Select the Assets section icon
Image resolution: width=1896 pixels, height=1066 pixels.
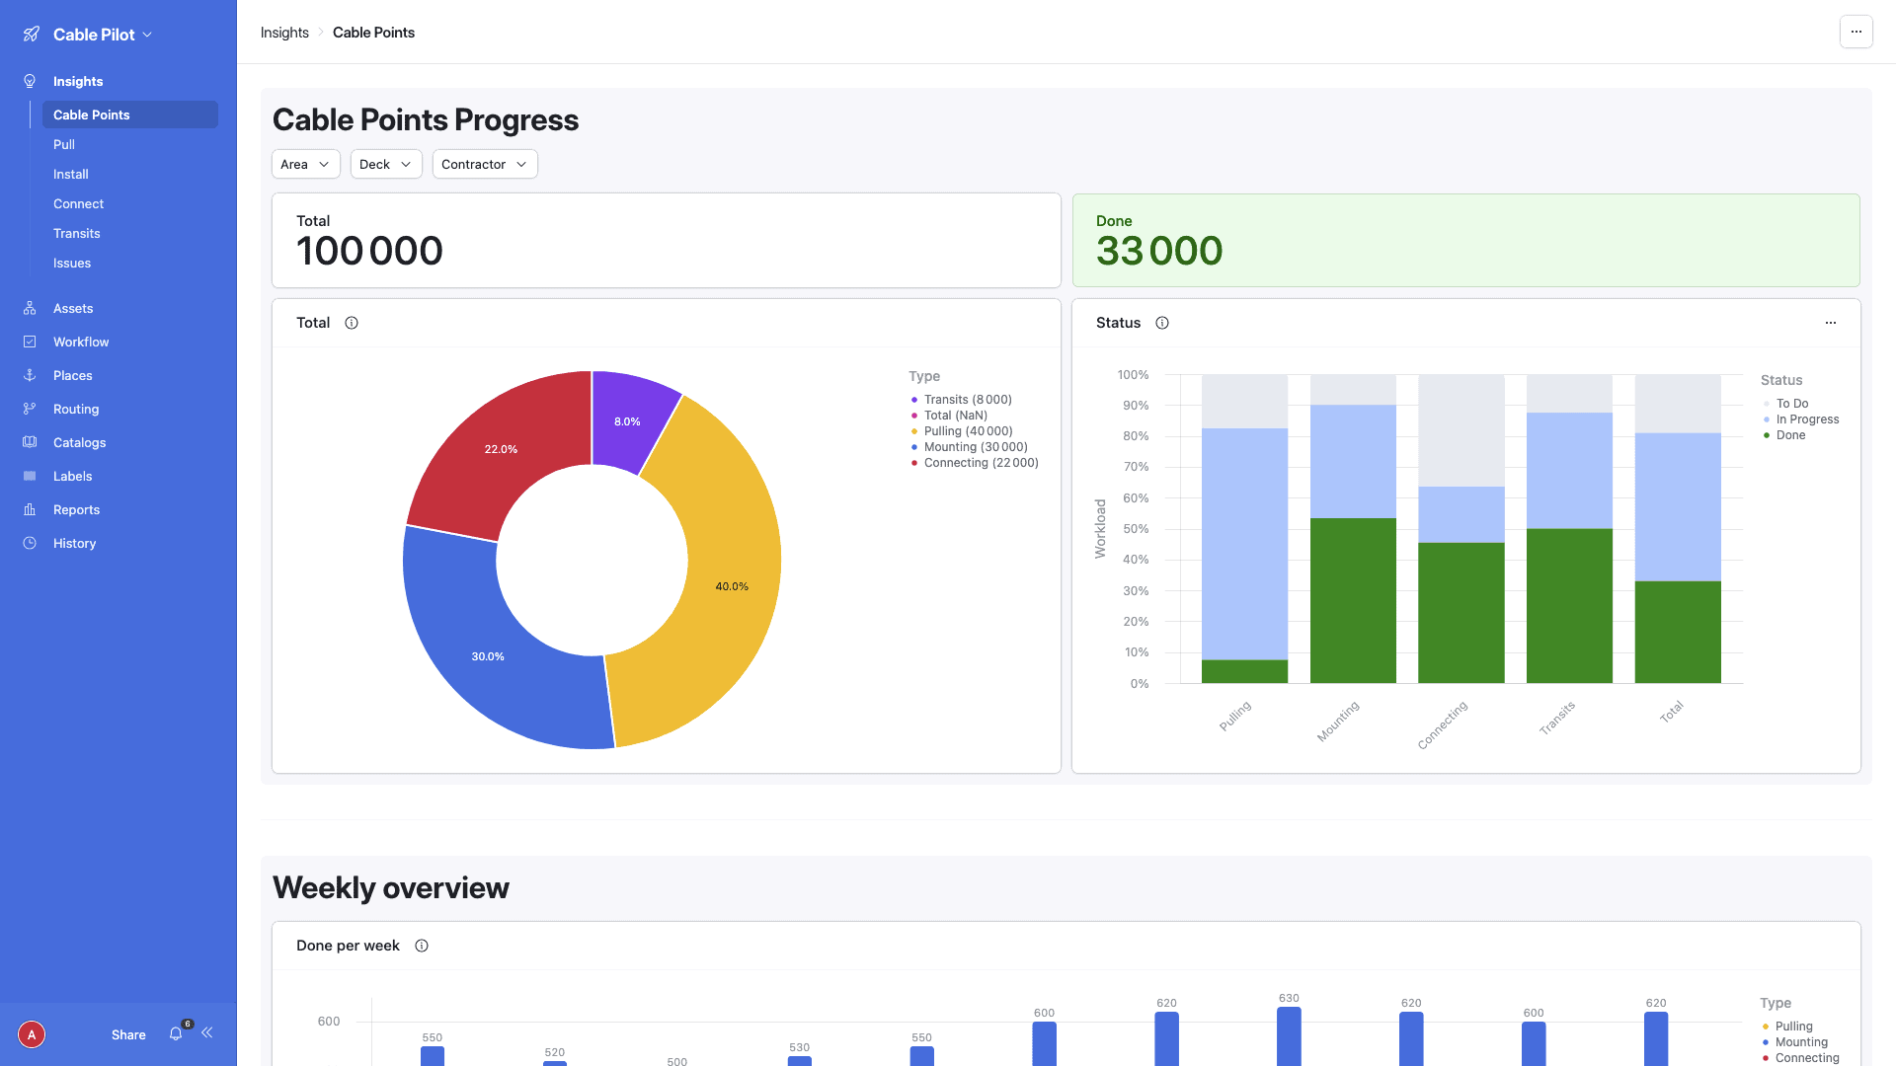30,308
